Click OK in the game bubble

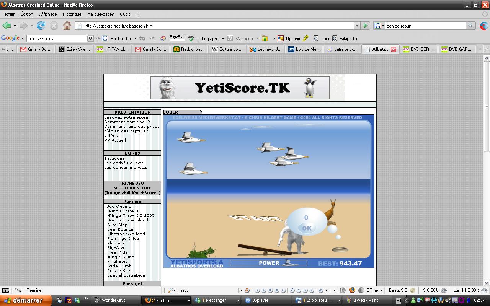(x=307, y=228)
